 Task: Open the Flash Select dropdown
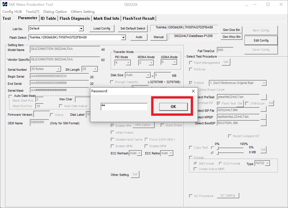(123, 37)
